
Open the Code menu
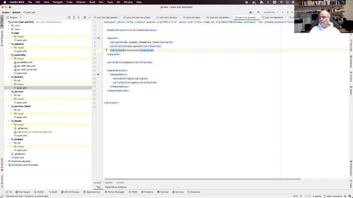(x=69, y=2)
